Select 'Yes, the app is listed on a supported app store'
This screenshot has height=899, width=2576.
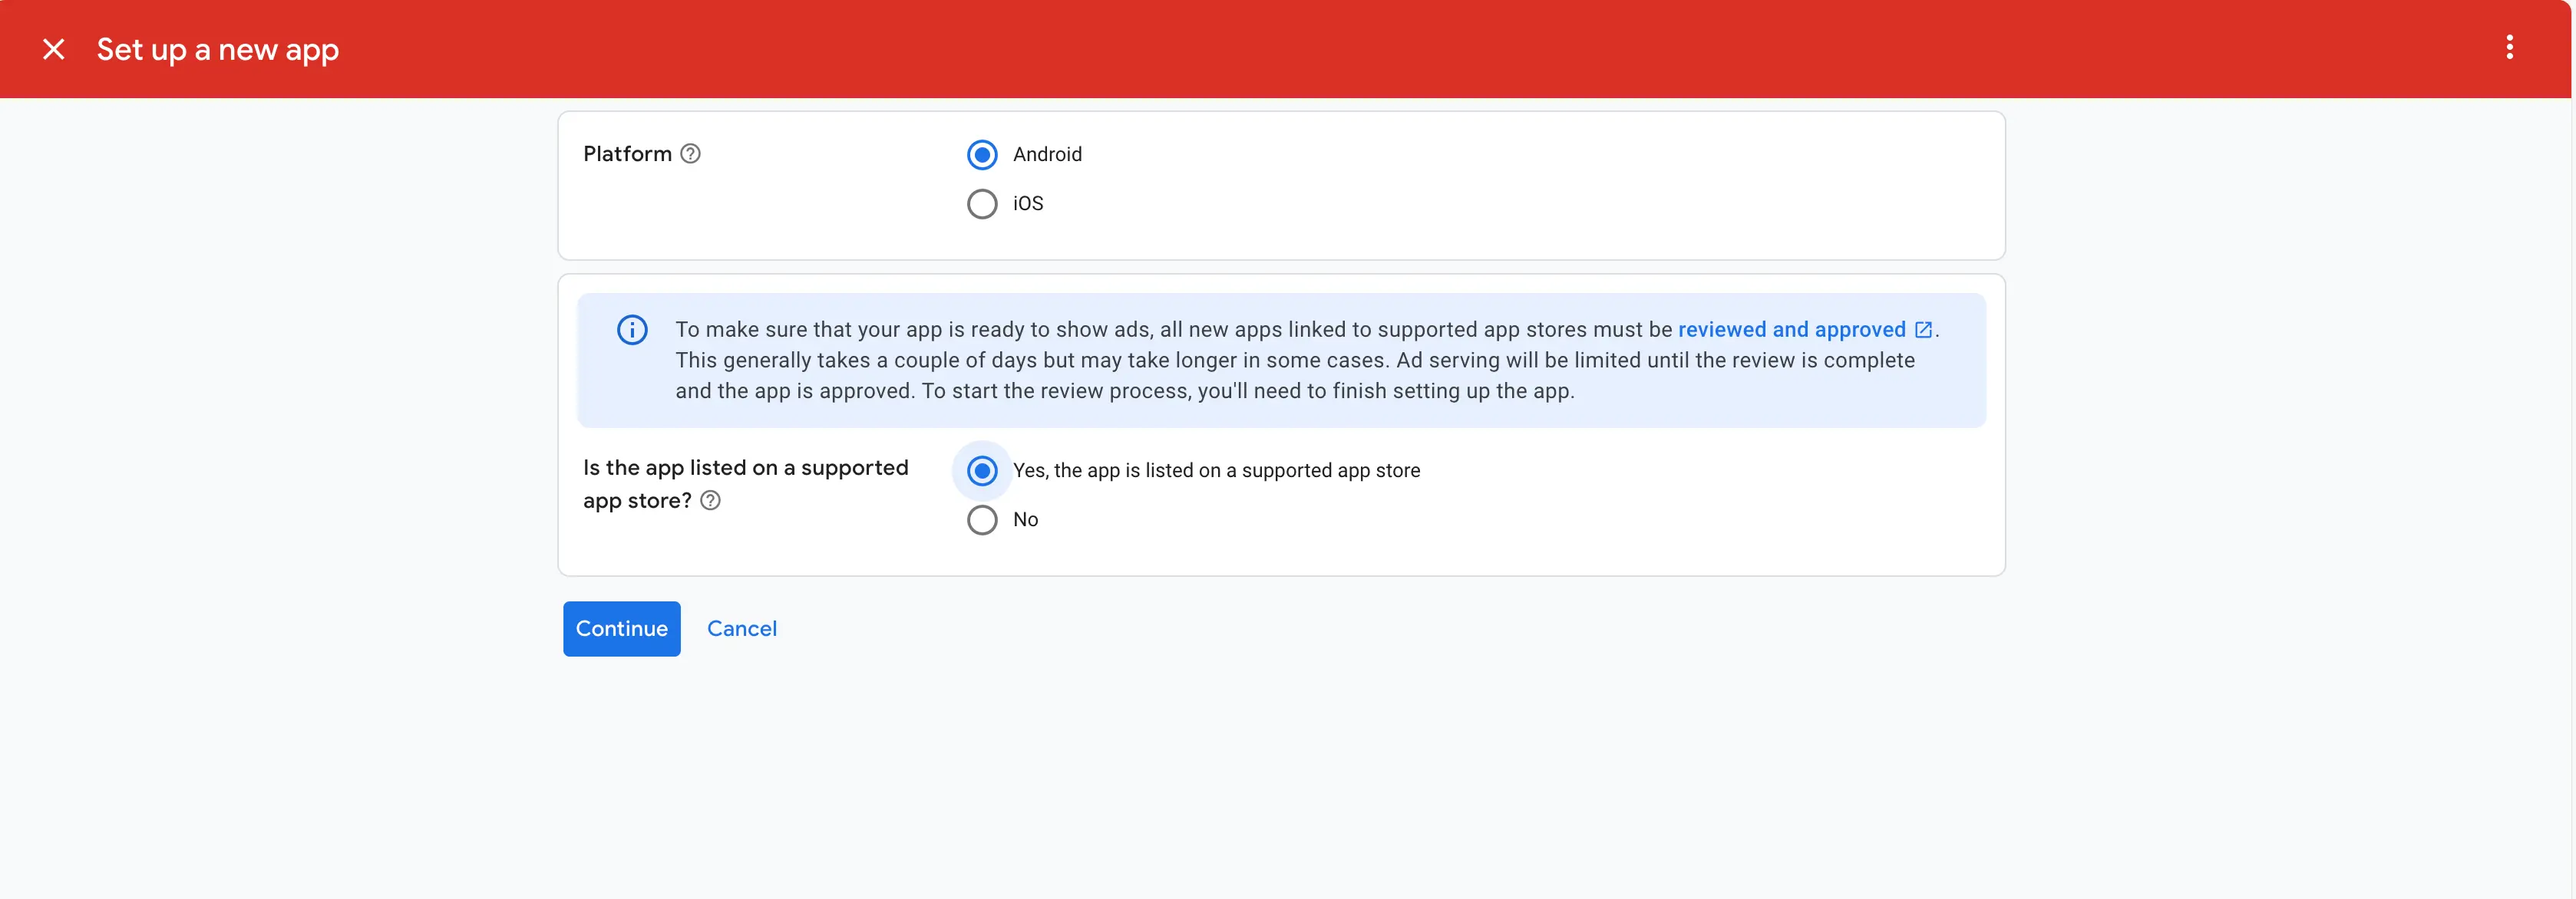click(981, 471)
